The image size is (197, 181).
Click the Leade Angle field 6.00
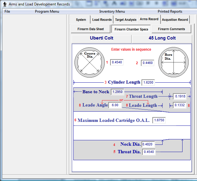[115, 105]
